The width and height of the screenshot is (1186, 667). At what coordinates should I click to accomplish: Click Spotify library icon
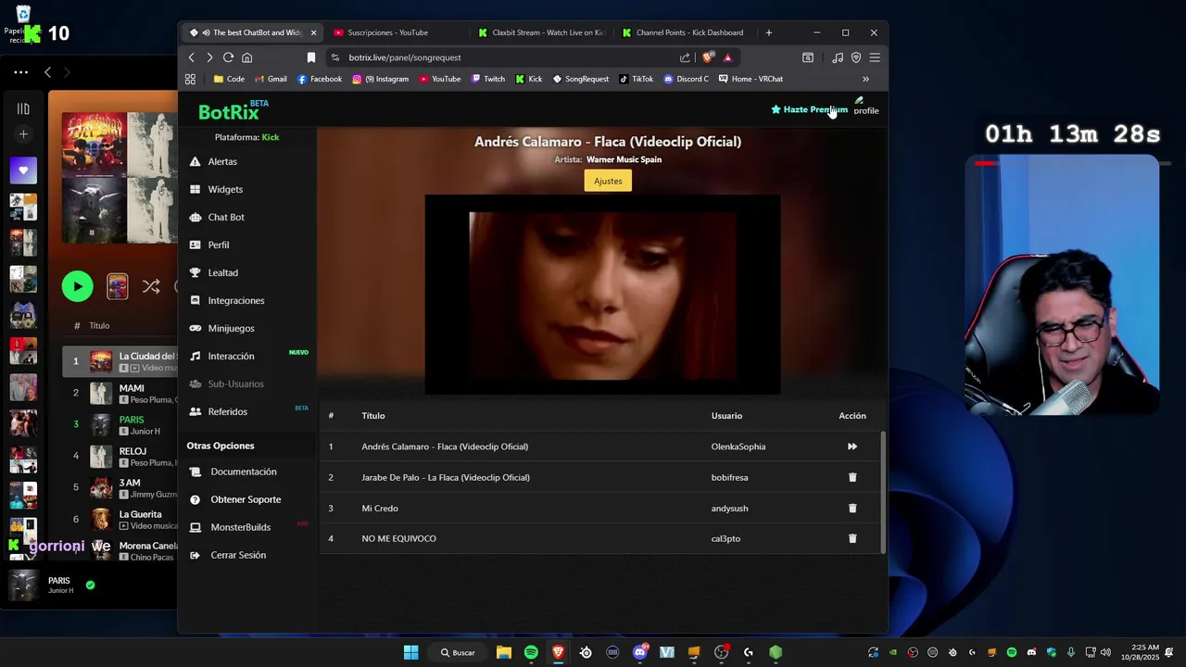tap(23, 108)
